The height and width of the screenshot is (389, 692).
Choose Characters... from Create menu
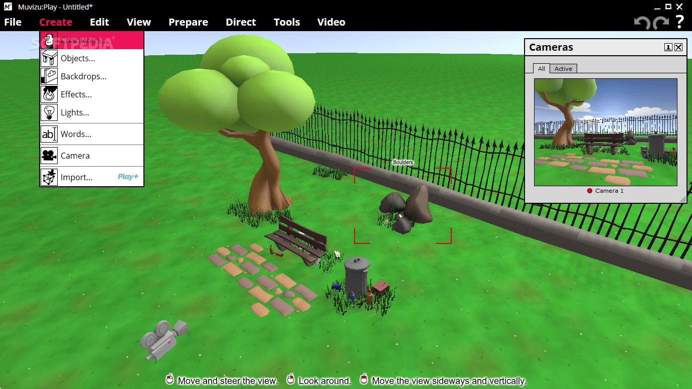[92, 40]
